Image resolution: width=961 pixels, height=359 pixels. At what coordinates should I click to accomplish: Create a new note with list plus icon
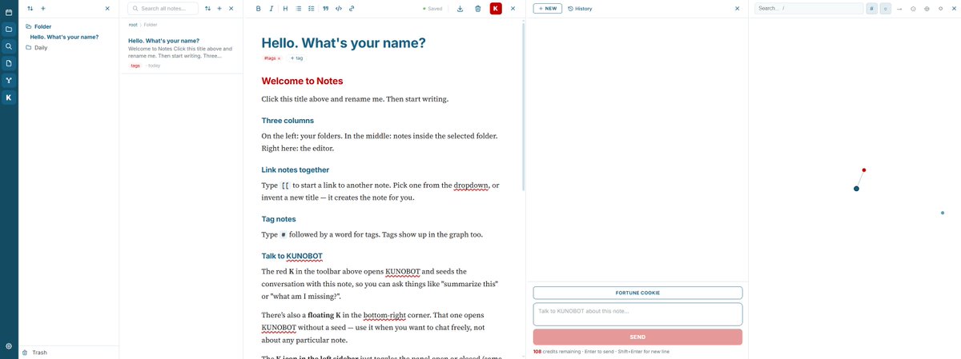point(219,8)
